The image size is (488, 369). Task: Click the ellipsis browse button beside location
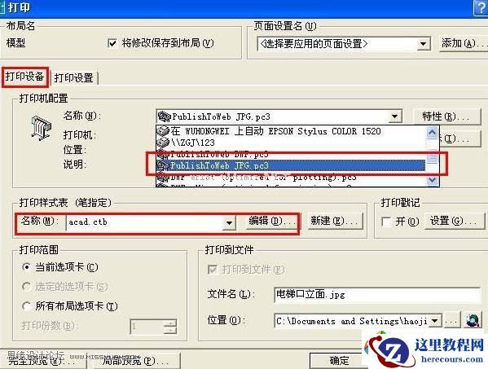tap(452, 321)
